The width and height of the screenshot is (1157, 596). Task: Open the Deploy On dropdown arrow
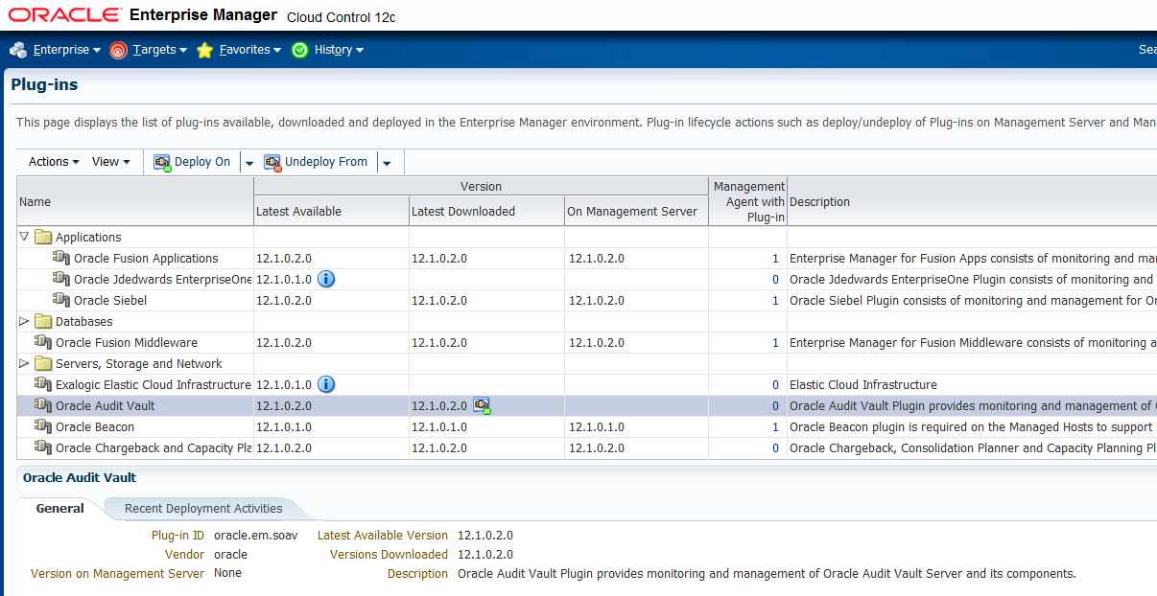pyautogui.click(x=249, y=163)
